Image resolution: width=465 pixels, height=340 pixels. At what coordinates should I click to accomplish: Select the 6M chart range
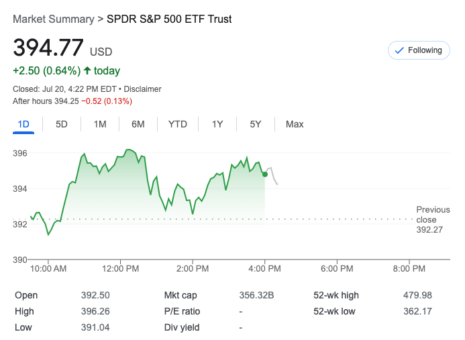click(138, 124)
